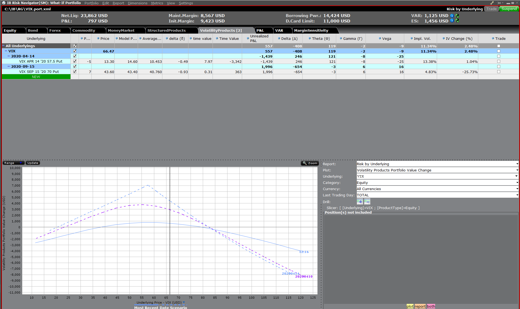Click the Suspend button at top right

509,9
